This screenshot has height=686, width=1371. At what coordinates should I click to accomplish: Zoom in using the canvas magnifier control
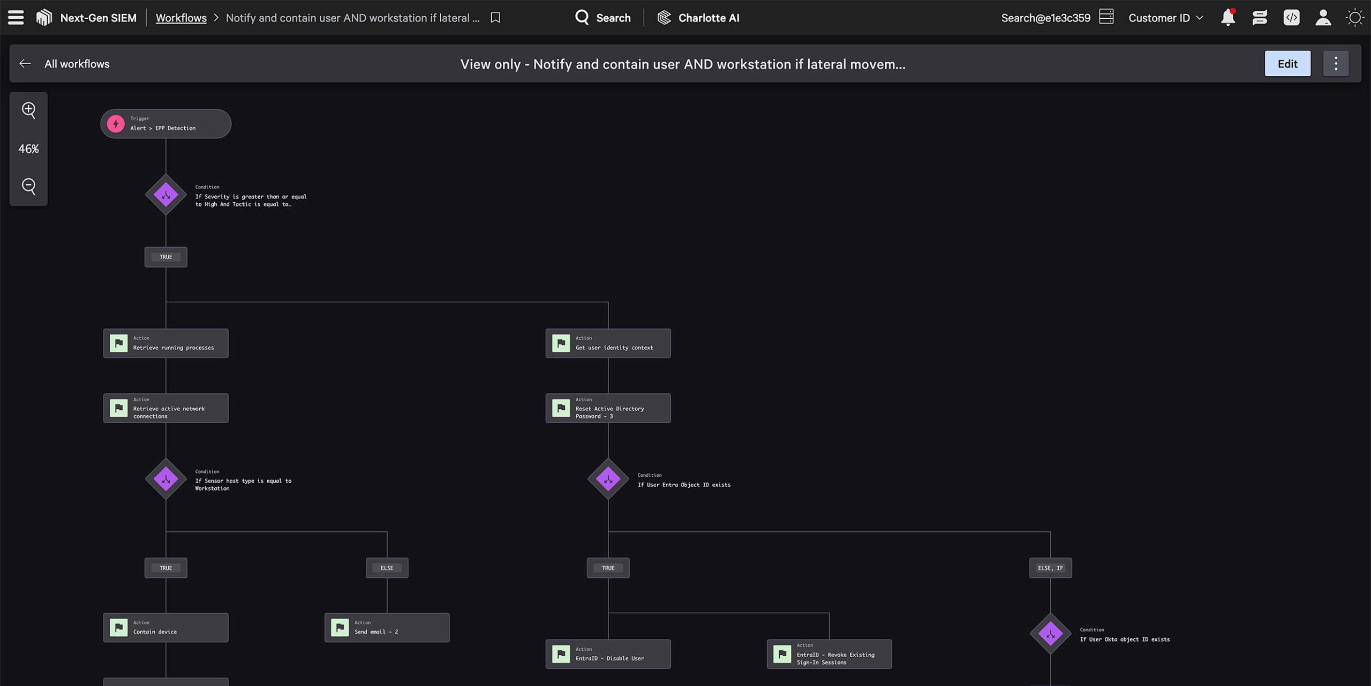(28, 110)
